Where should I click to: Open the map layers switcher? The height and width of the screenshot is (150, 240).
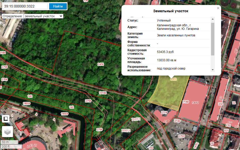point(8,131)
